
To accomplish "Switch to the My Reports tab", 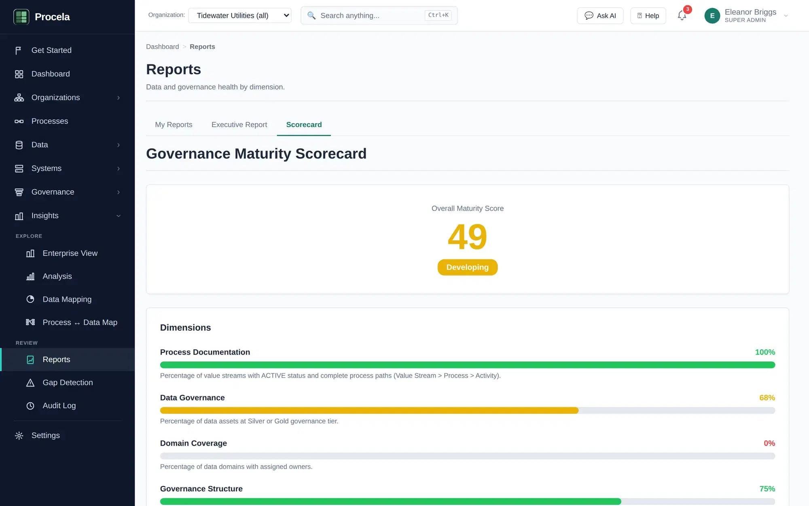I will 174,125.
